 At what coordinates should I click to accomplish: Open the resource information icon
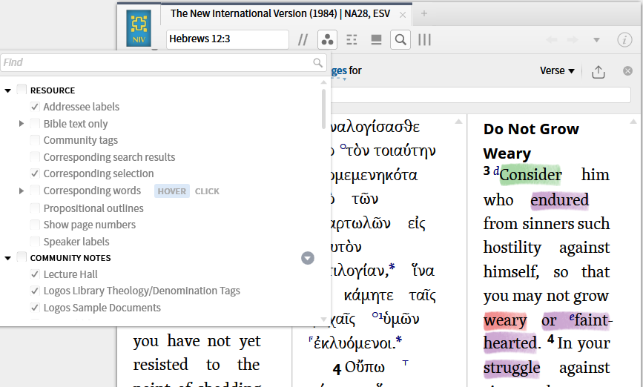click(624, 40)
